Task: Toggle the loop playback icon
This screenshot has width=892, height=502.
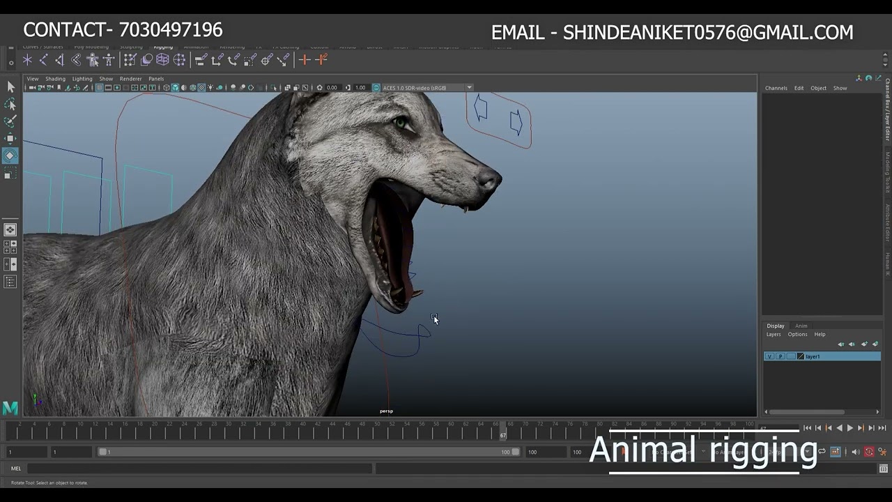Action: pos(822,452)
